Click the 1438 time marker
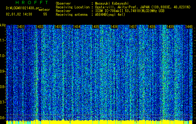The height and width of the screenshot is (124, 196). 151,27
